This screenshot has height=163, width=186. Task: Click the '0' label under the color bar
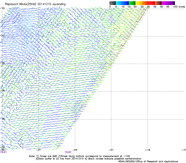pyautogui.click(x=110, y=7)
